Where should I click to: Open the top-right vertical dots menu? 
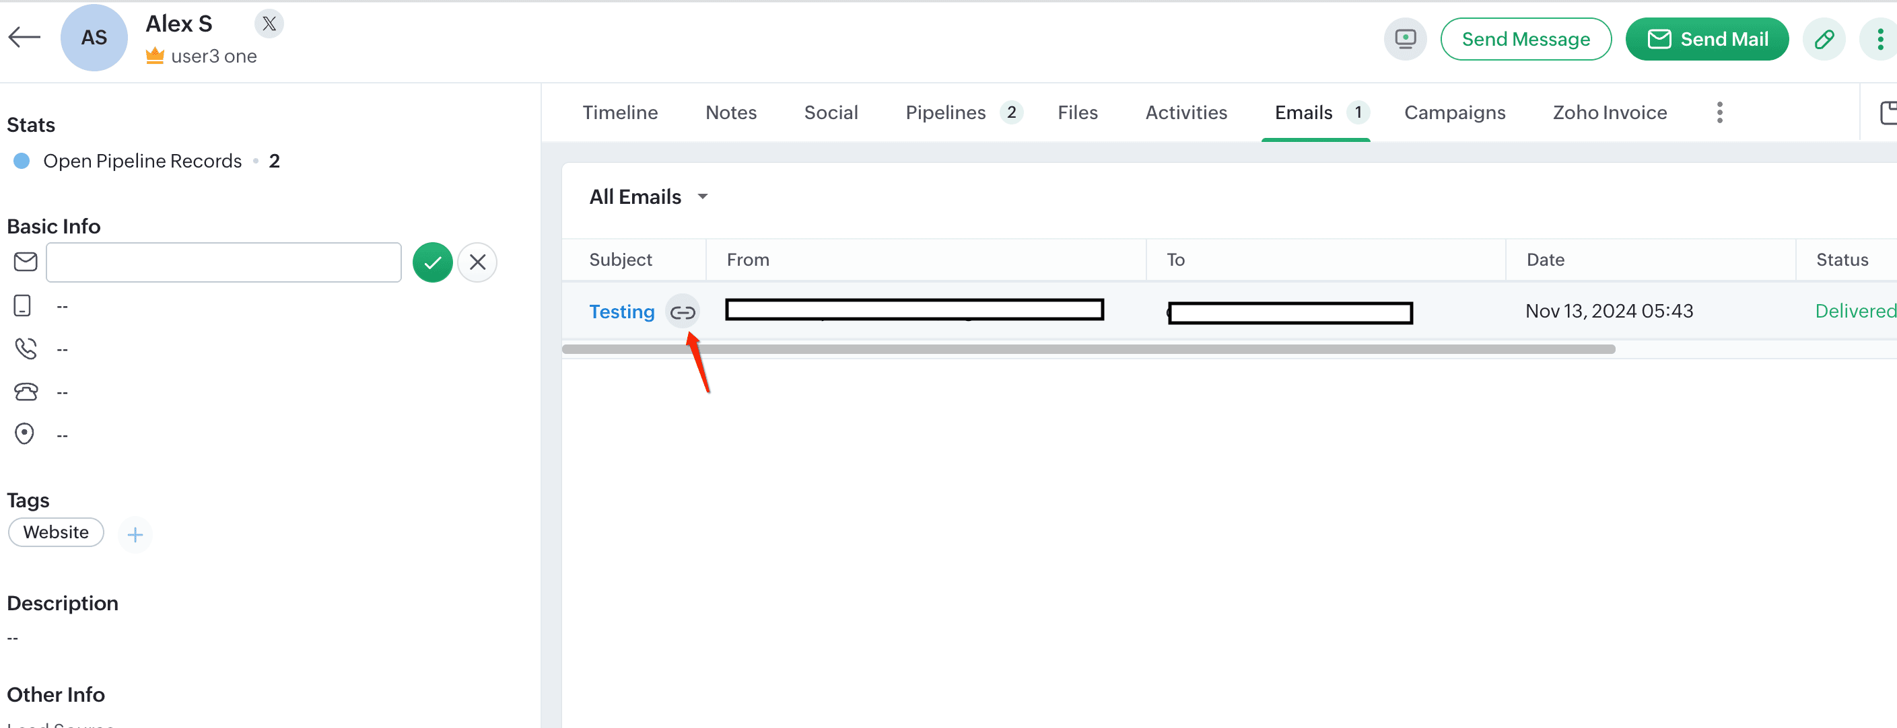(1879, 39)
